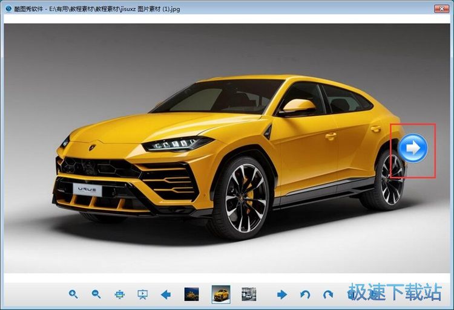Click the large blue next-arrow overlay button
This screenshot has height=310, width=454.
(413, 148)
